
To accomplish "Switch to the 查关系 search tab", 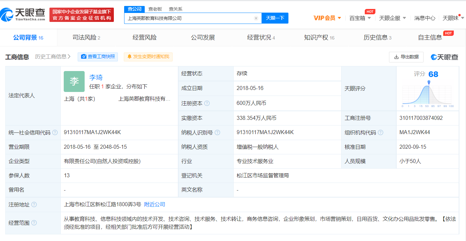I will click(176, 9).
